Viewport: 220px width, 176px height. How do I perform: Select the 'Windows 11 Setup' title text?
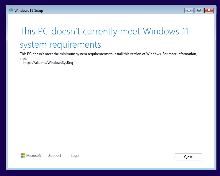[29, 11]
